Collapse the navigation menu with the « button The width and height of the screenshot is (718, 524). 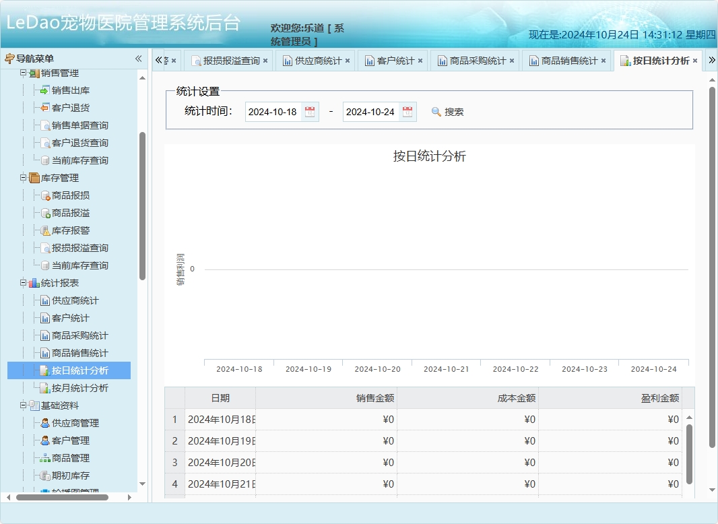click(138, 60)
